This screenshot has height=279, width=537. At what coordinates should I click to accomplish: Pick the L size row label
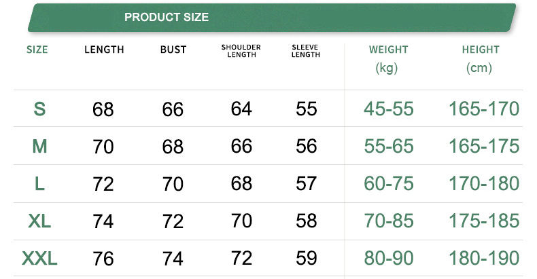point(39,183)
